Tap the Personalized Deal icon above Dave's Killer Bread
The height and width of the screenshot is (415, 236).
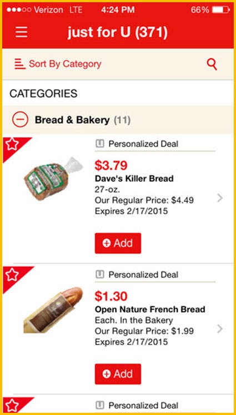pos(99,144)
